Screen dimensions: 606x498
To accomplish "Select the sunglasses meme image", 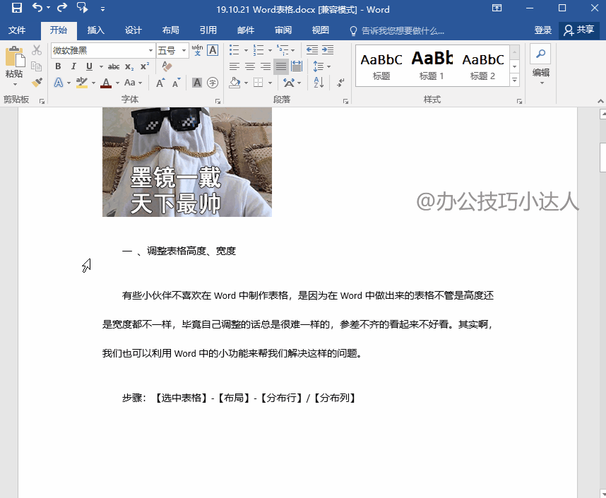I will [187, 162].
